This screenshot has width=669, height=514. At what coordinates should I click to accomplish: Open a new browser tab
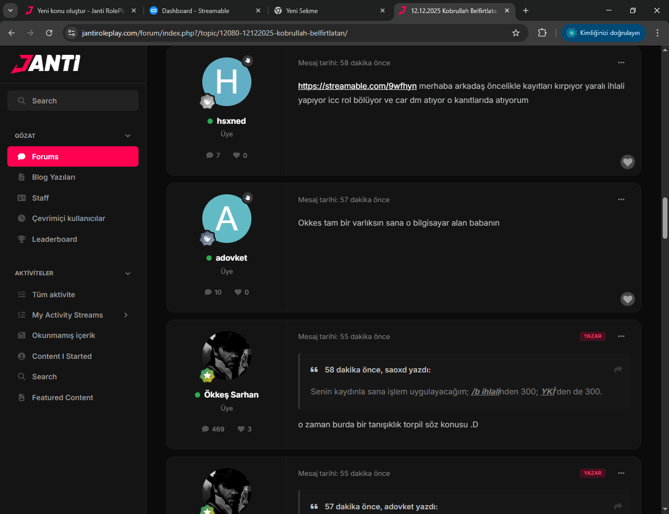pos(526,10)
